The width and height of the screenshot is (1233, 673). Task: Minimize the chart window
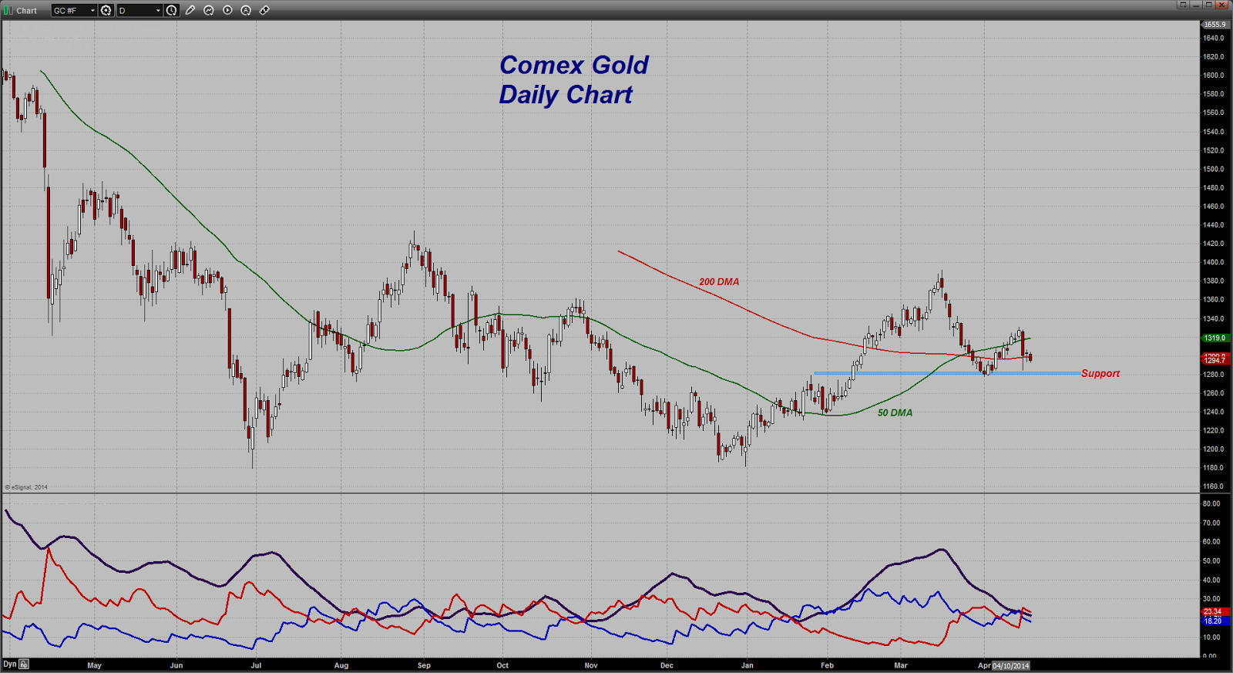pyautogui.click(x=1197, y=5)
